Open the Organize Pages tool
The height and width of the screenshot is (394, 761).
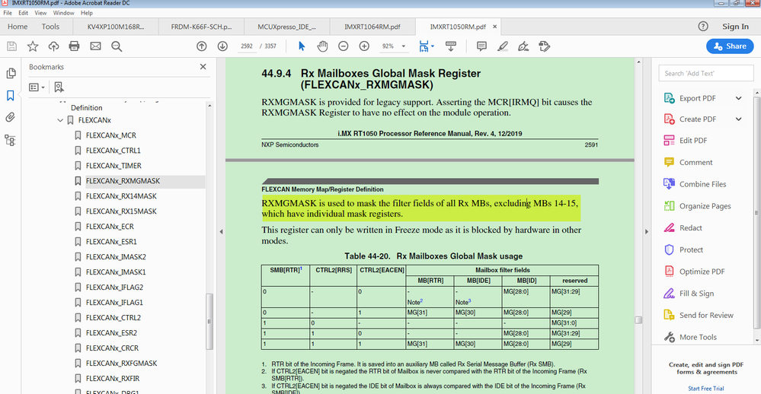point(705,206)
